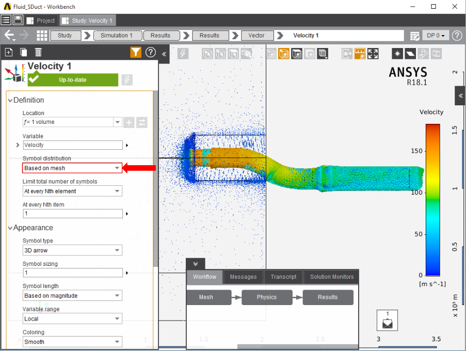Toggle the plane display icon
The width and height of the screenshot is (466, 351).
(x=410, y=54)
